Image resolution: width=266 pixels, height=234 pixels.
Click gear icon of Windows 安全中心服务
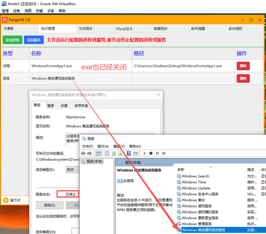pos(179,194)
